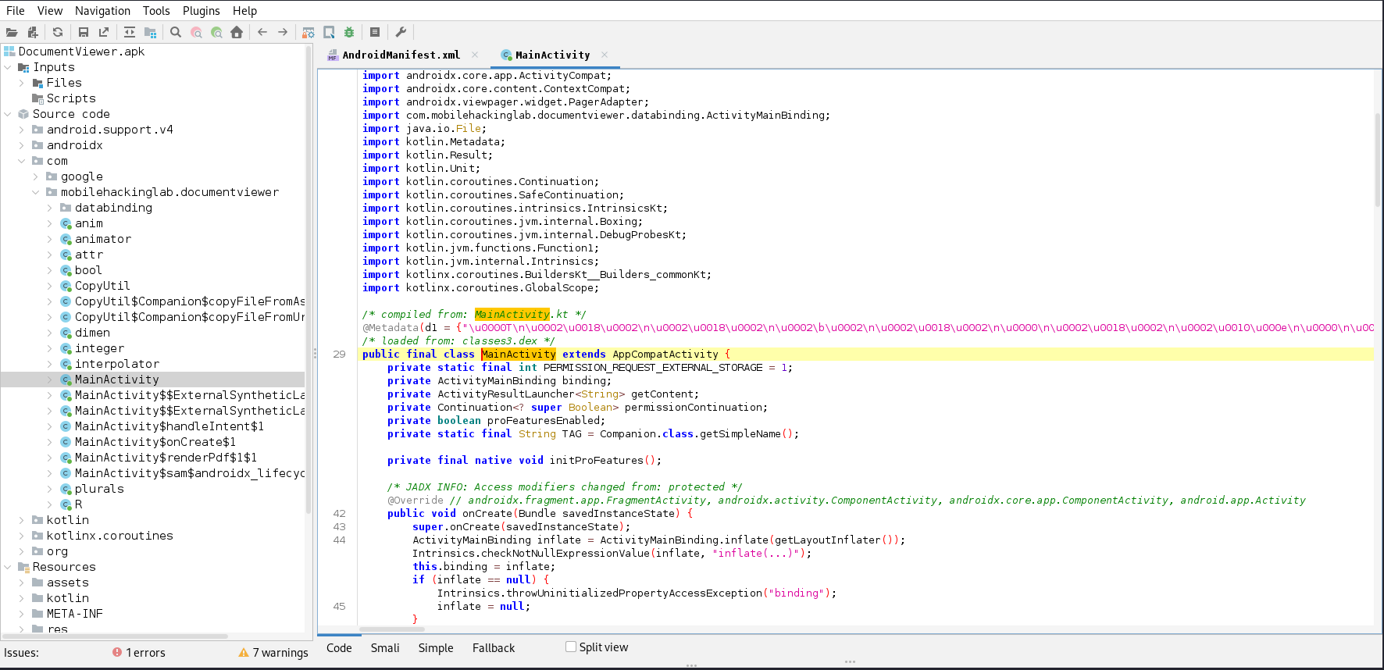Open Class search pink magnifier icon

click(x=196, y=32)
